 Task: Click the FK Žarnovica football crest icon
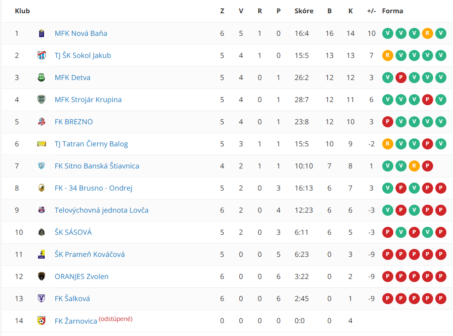point(41,321)
